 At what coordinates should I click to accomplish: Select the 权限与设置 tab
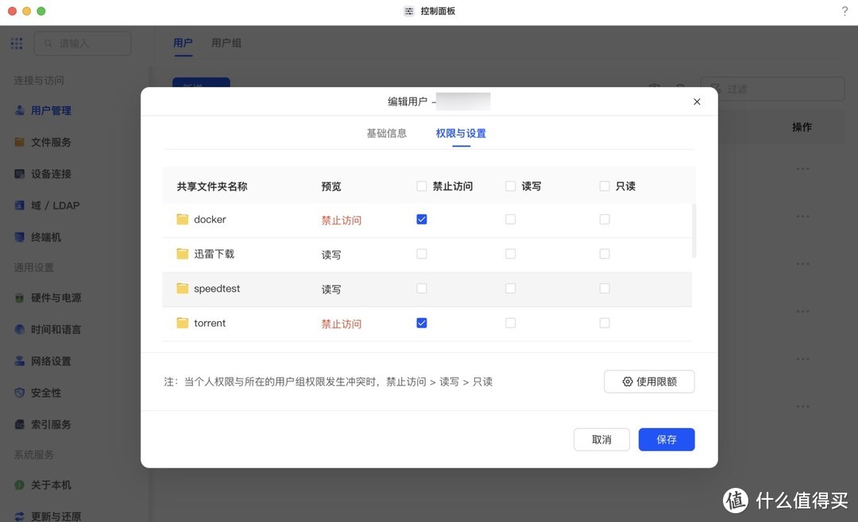coord(461,133)
